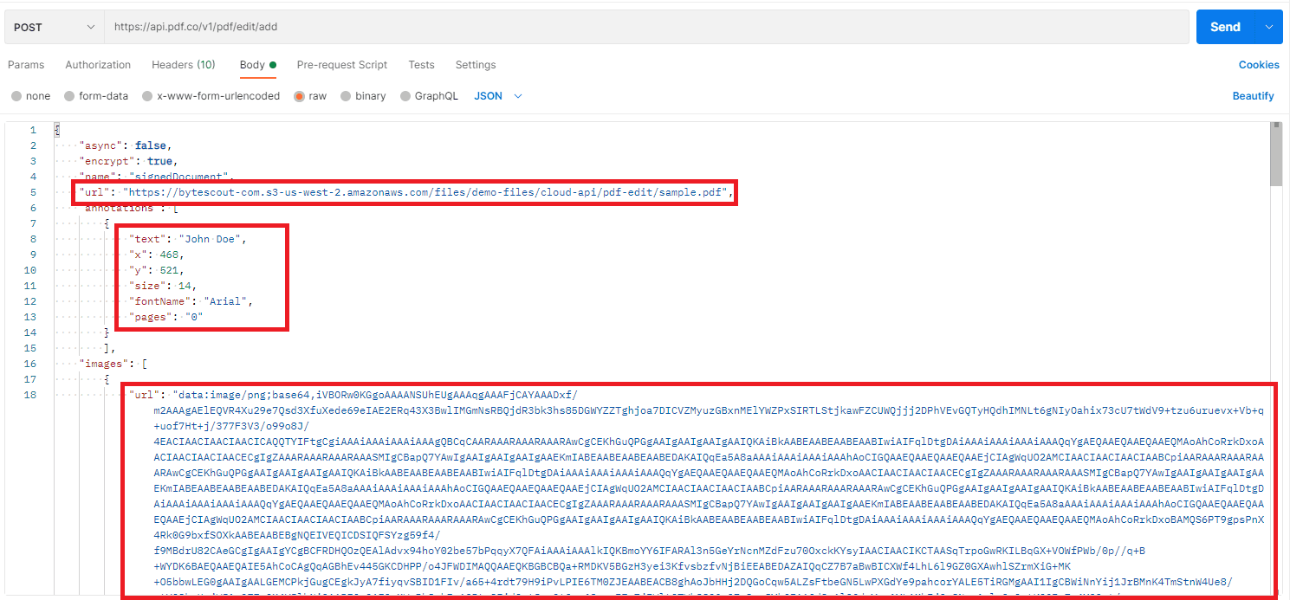
Task: Click the Send button
Action: pos(1225,27)
